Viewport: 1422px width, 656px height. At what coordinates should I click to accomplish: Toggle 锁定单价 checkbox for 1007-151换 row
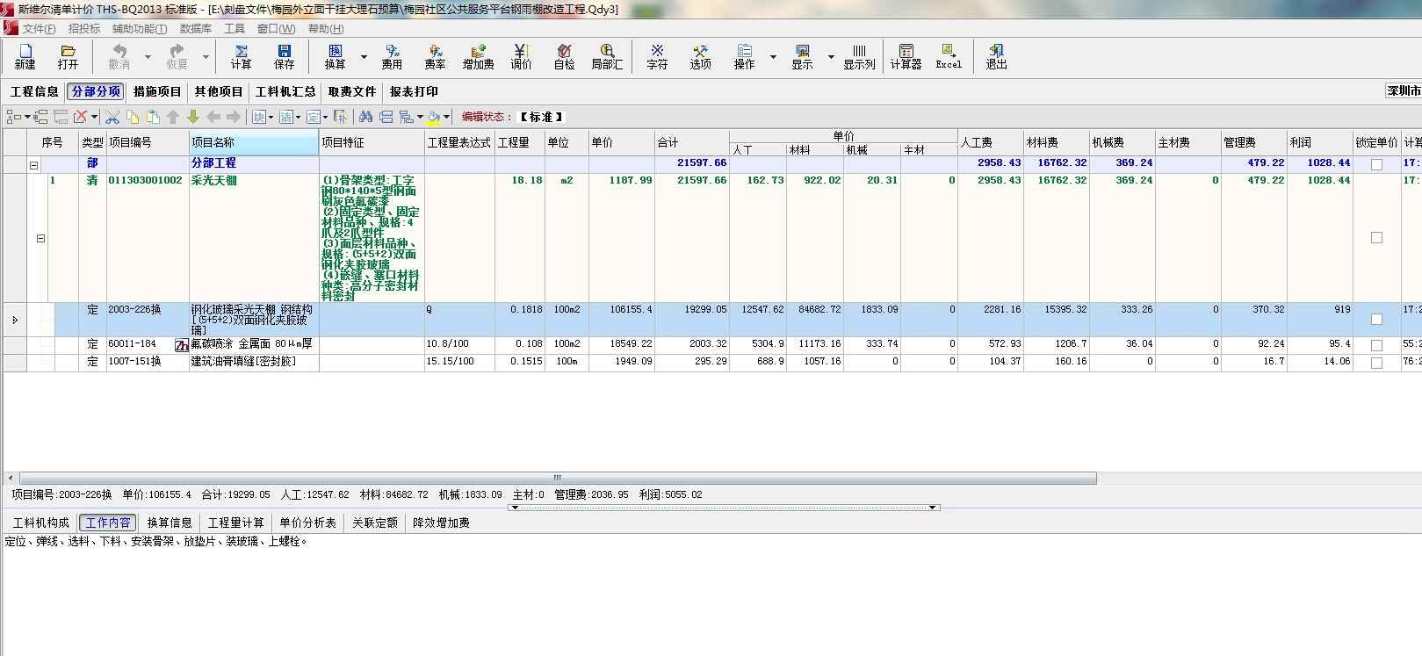pos(1376,363)
